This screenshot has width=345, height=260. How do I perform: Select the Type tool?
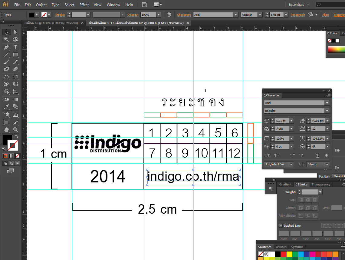(15, 47)
